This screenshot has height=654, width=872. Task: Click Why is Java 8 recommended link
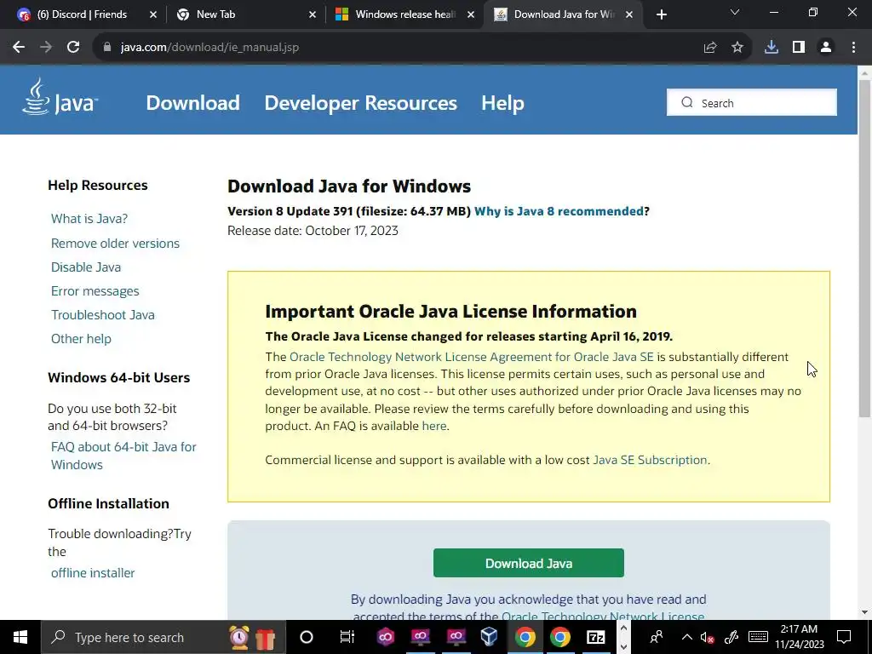[x=559, y=211]
